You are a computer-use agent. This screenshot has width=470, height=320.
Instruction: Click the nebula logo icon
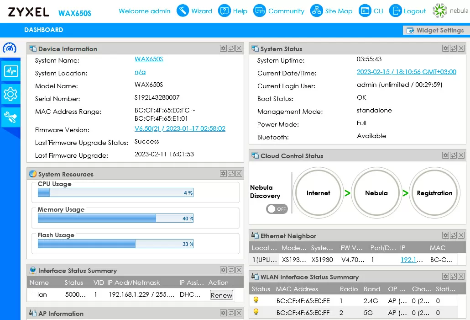(x=440, y=11)
